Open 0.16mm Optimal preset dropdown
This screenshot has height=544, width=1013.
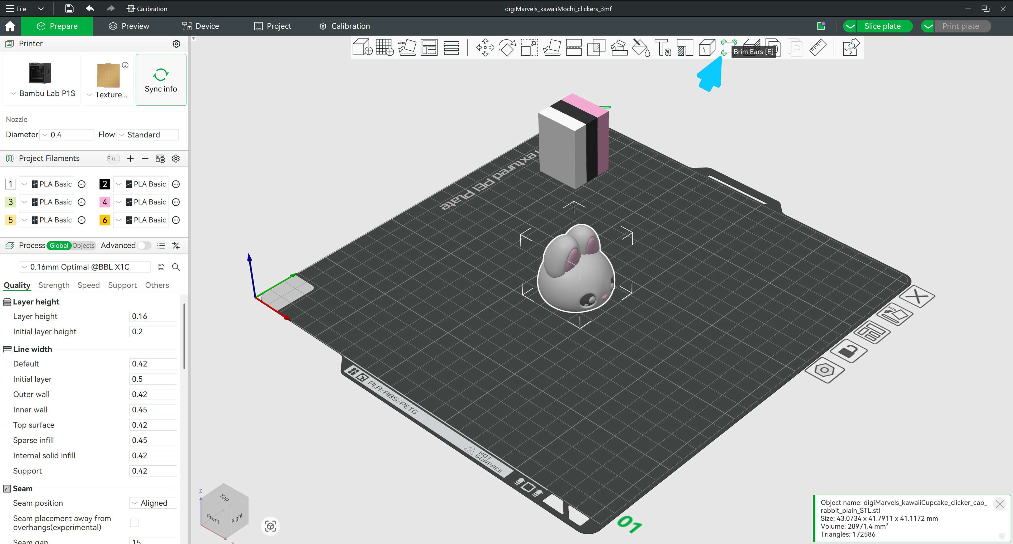point(84,267)
